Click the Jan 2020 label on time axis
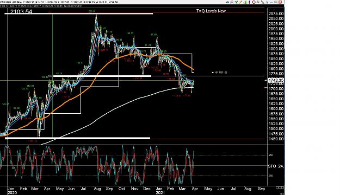This screenshot has height=195, width=340. click(12, 191)
